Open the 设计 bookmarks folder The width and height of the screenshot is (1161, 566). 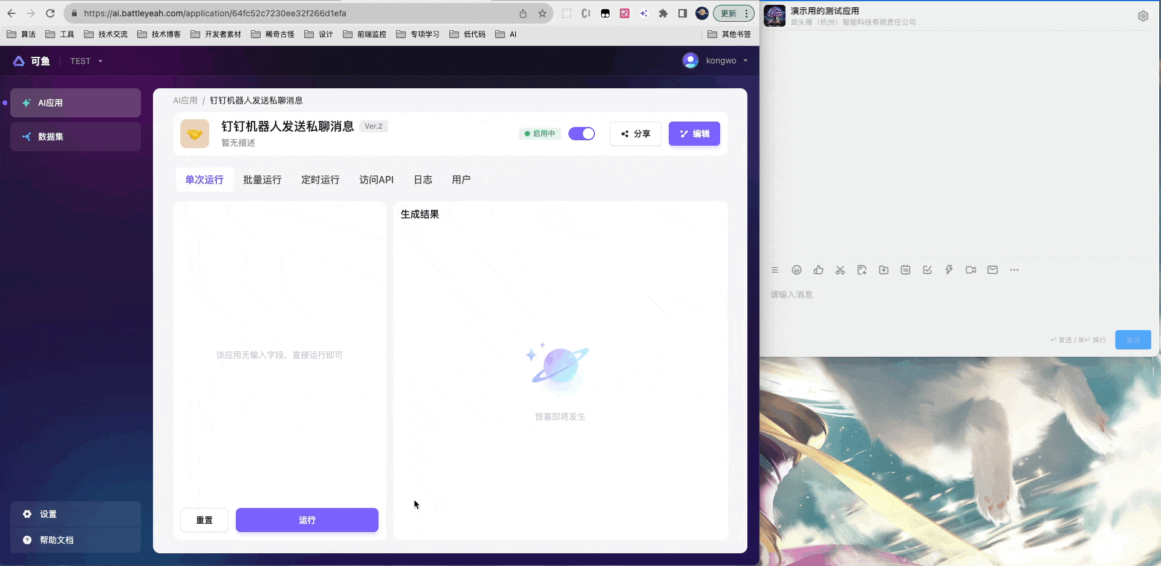click(x=319, y=34)
